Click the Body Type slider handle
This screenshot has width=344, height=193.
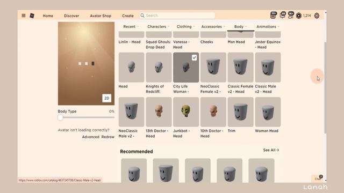(x=60, y=117)
